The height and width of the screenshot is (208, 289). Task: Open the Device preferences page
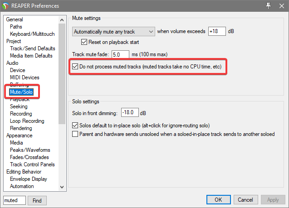click(x=18, y=70)
